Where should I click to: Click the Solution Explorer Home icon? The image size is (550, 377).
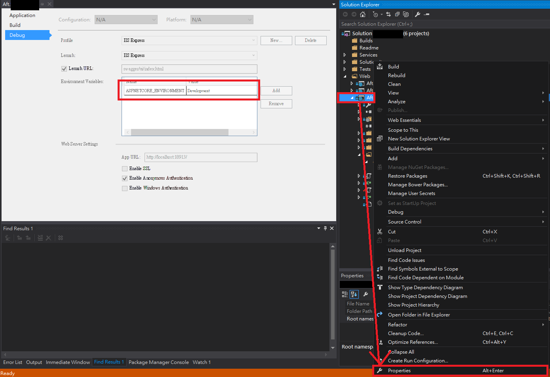click(363, 14)
